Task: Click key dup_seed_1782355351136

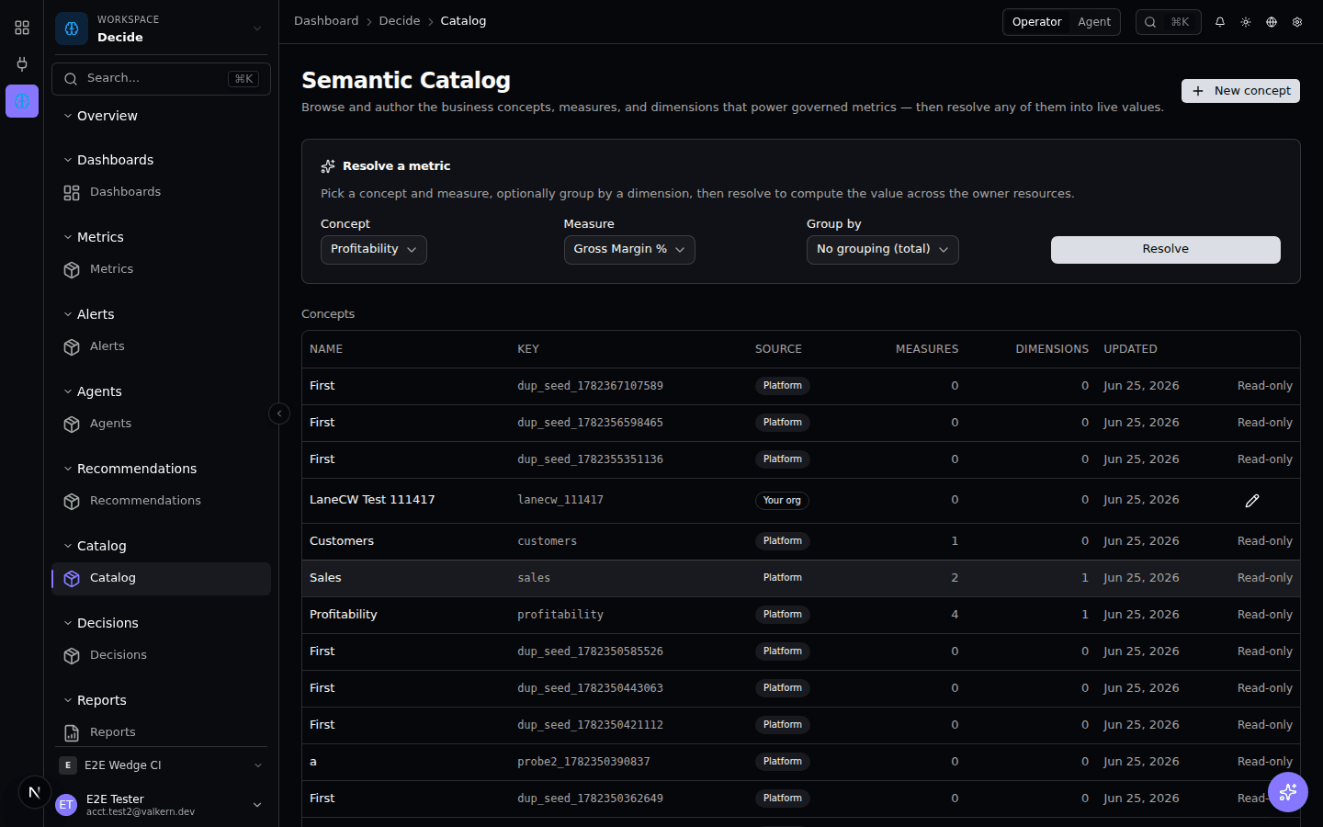Action: click(x=590, y=459)
